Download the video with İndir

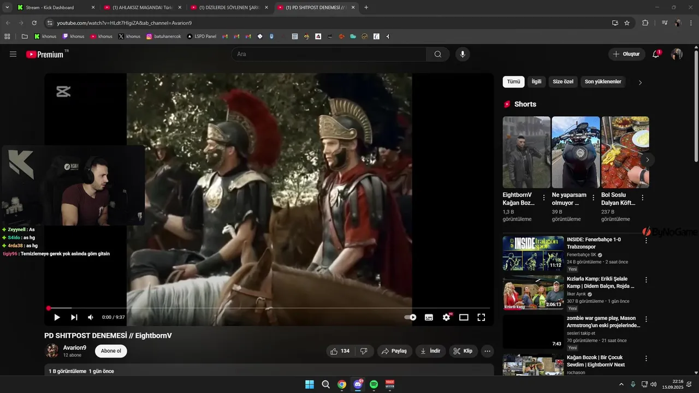[430, 351]
